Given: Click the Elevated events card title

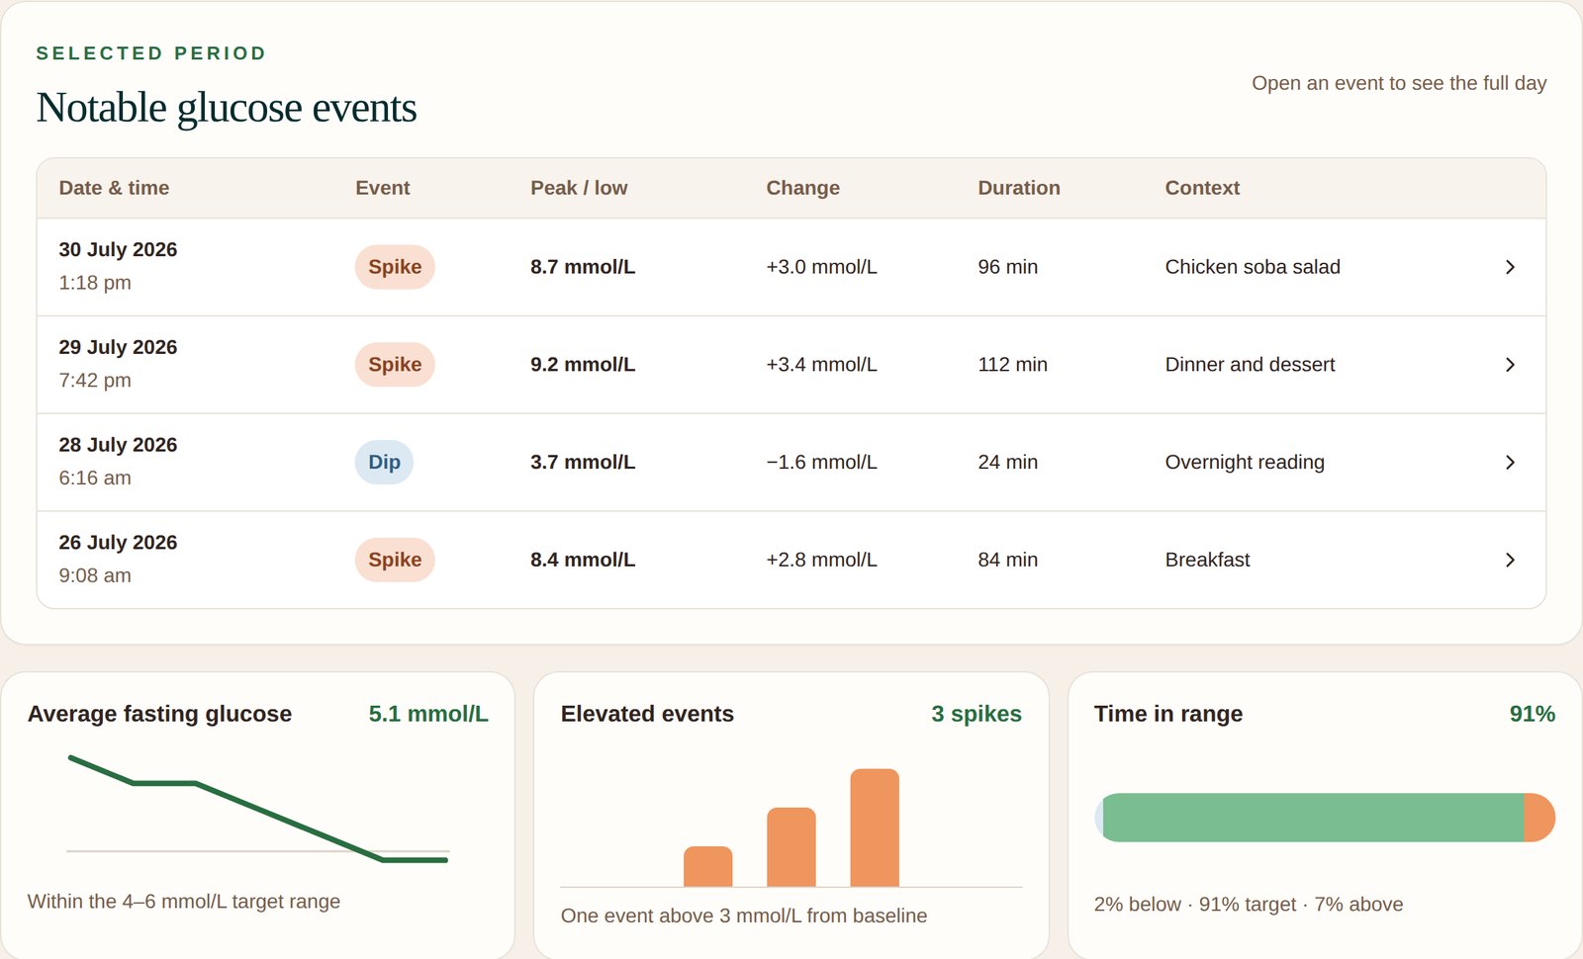Looking at the screenshot, I should coord(647,714).
